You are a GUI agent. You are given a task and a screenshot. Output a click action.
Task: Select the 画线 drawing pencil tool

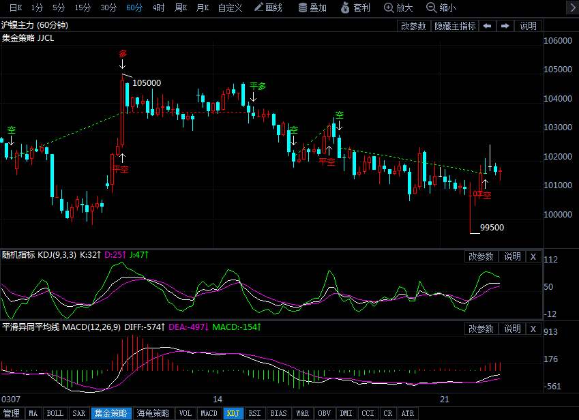click(x=268, y=8)
